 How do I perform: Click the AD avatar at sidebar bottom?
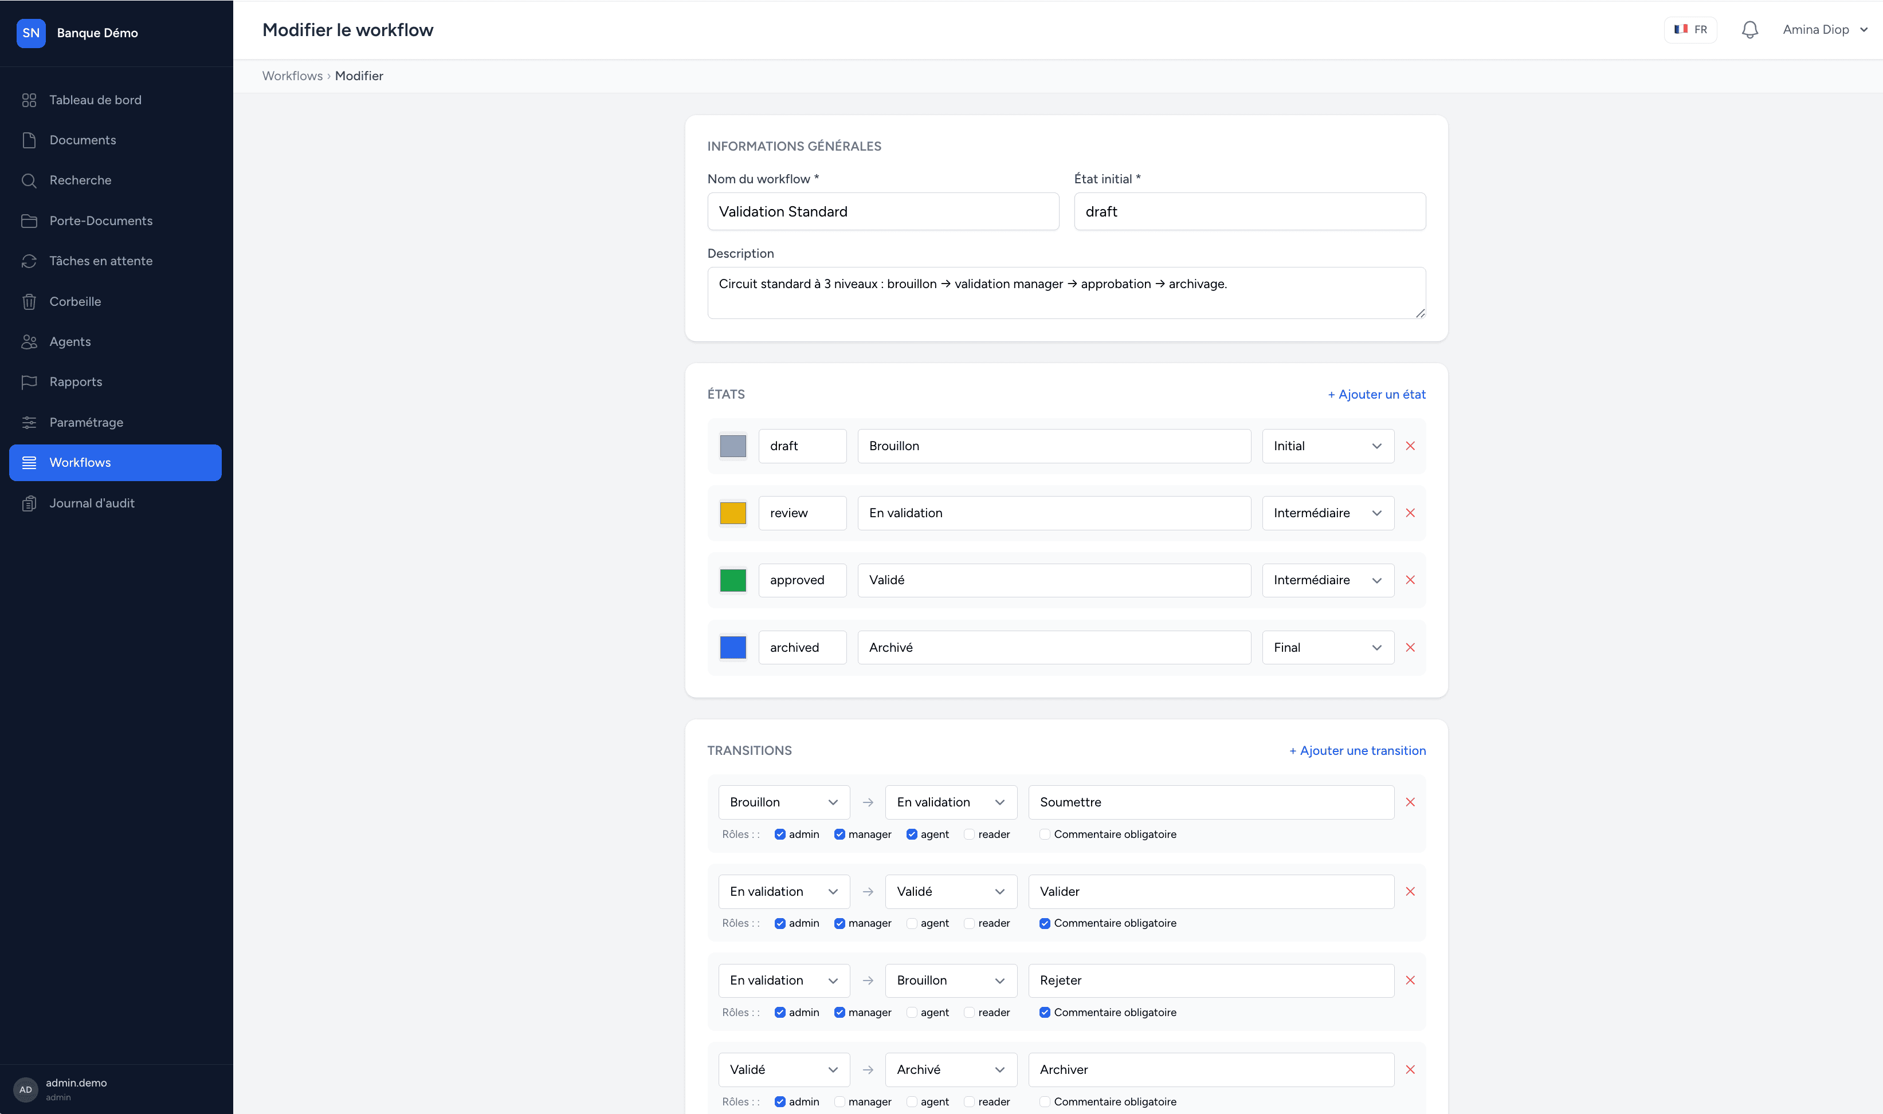coord(26,1089)
